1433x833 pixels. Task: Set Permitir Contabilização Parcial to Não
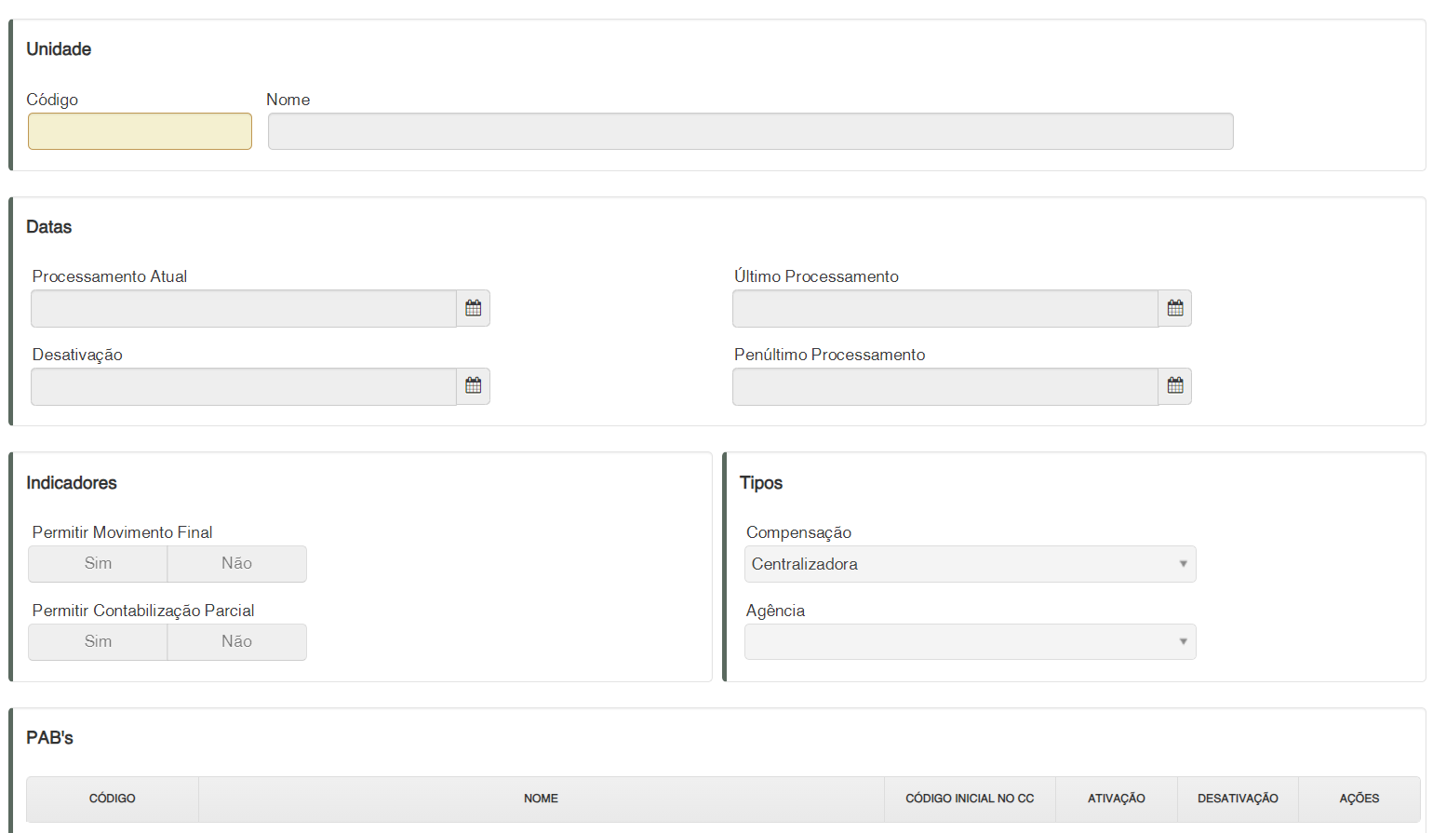(x=236, y=642)
